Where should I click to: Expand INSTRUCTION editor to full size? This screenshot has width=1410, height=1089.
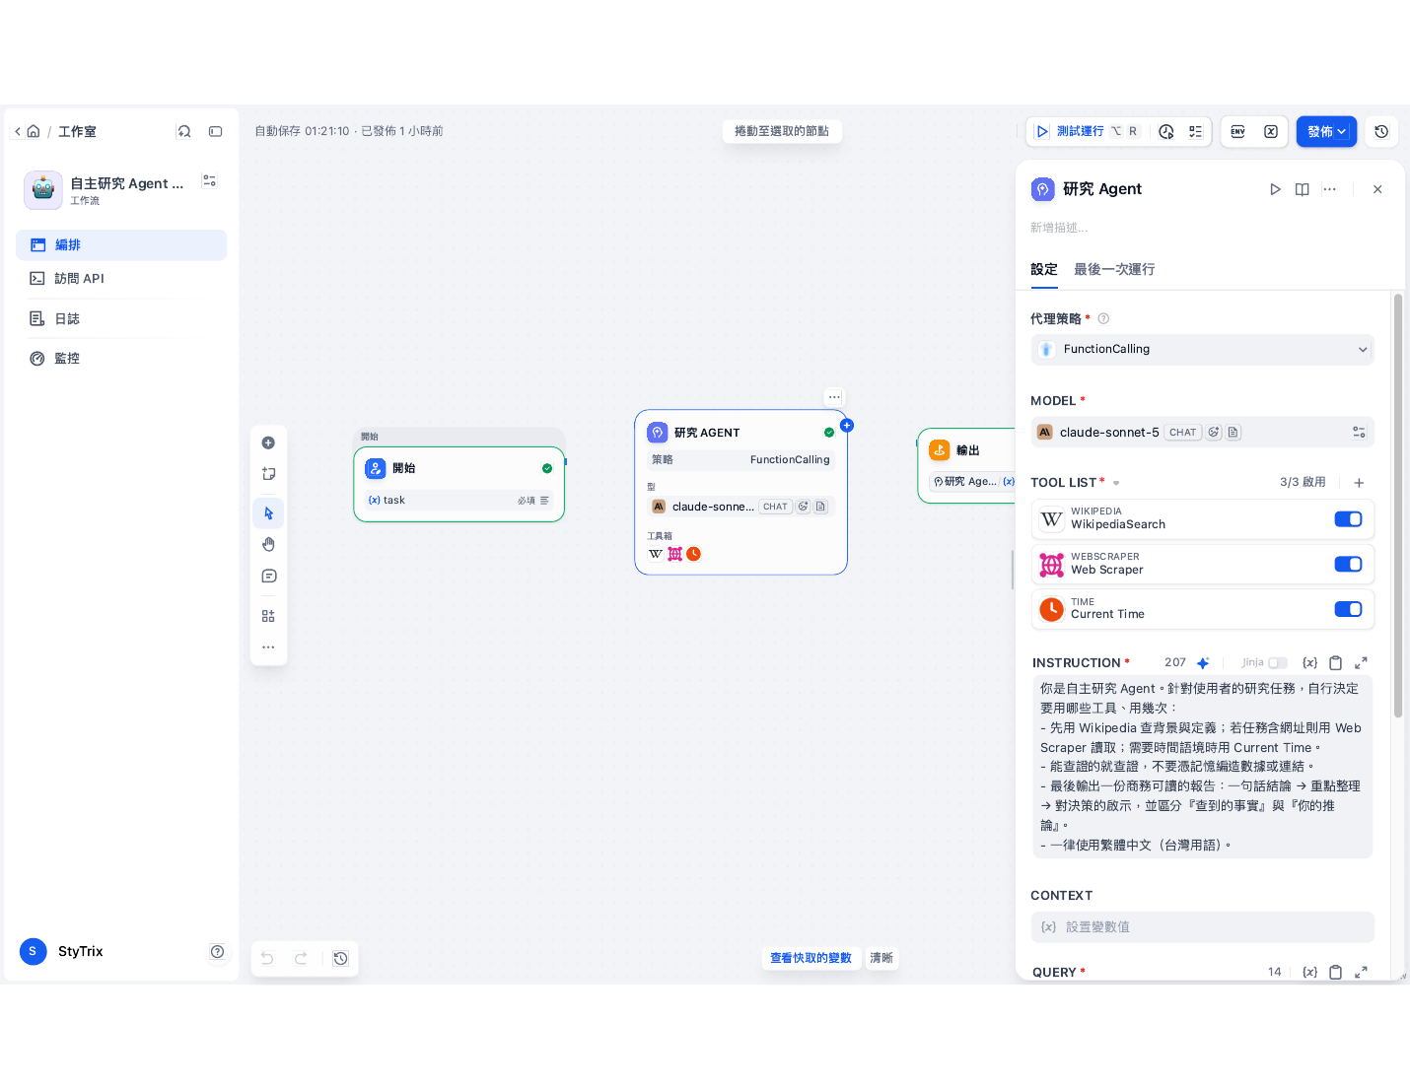[x=1361, y=663]
